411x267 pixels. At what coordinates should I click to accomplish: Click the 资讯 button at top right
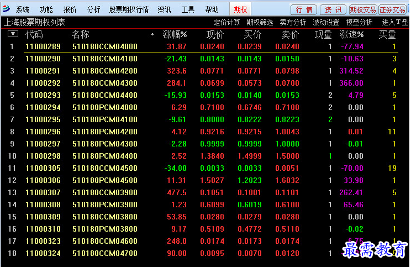pyautogui.click(x=333, y=10)
